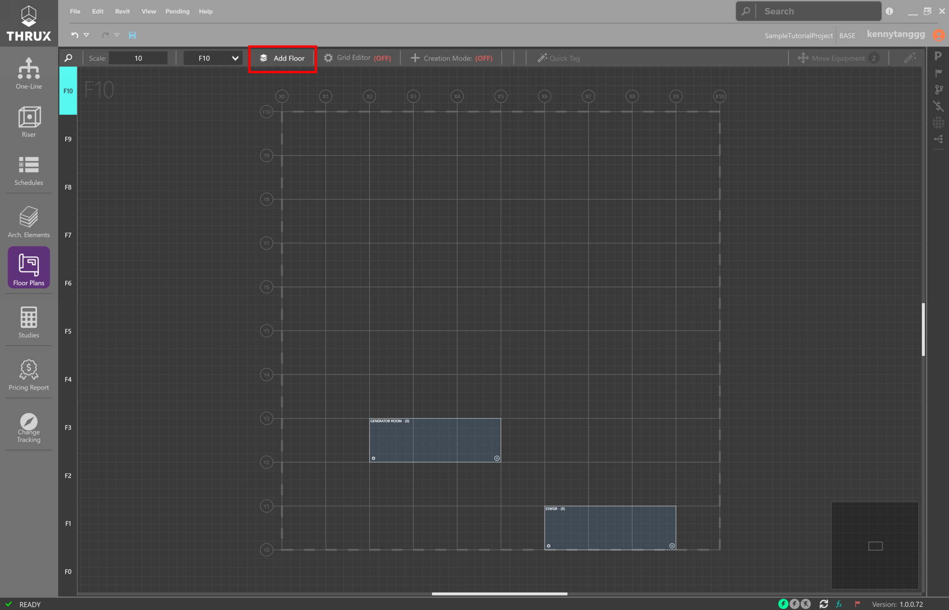The width and height of the screenshot is (949, 610).
Task: Click the branch icon in right sidebar
Action: [938, 89]
